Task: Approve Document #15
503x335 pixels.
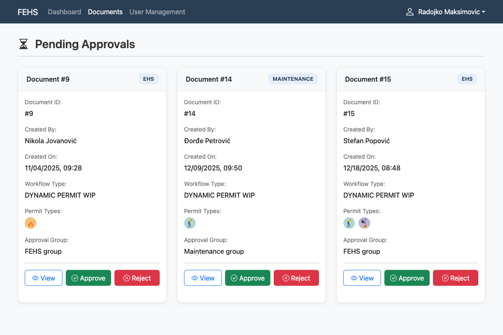Action: [x=407, y=278]
